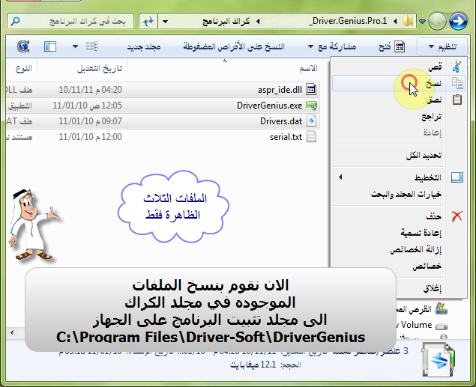
Task: Choose إعادة تسمية rename entry
Action: click(399, 233)
